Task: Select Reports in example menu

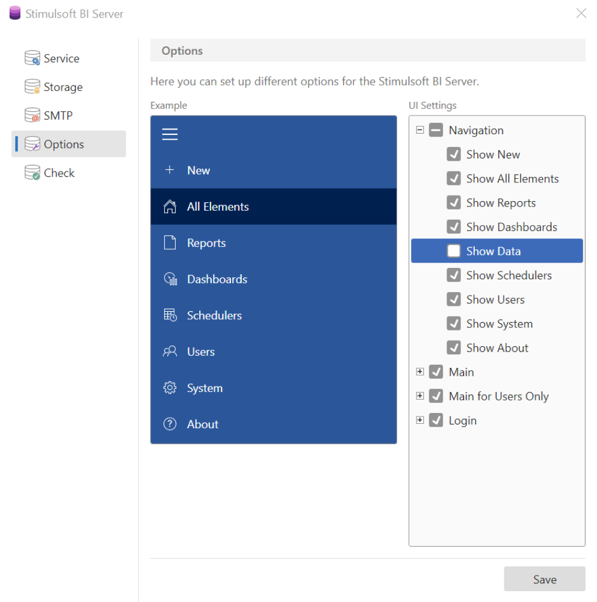Action: [x=273, y=243]
